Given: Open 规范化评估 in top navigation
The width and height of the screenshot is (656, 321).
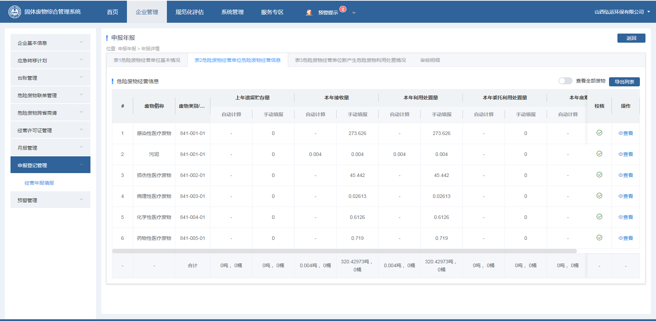Looking at the screenshot, I should coord(190,12).
